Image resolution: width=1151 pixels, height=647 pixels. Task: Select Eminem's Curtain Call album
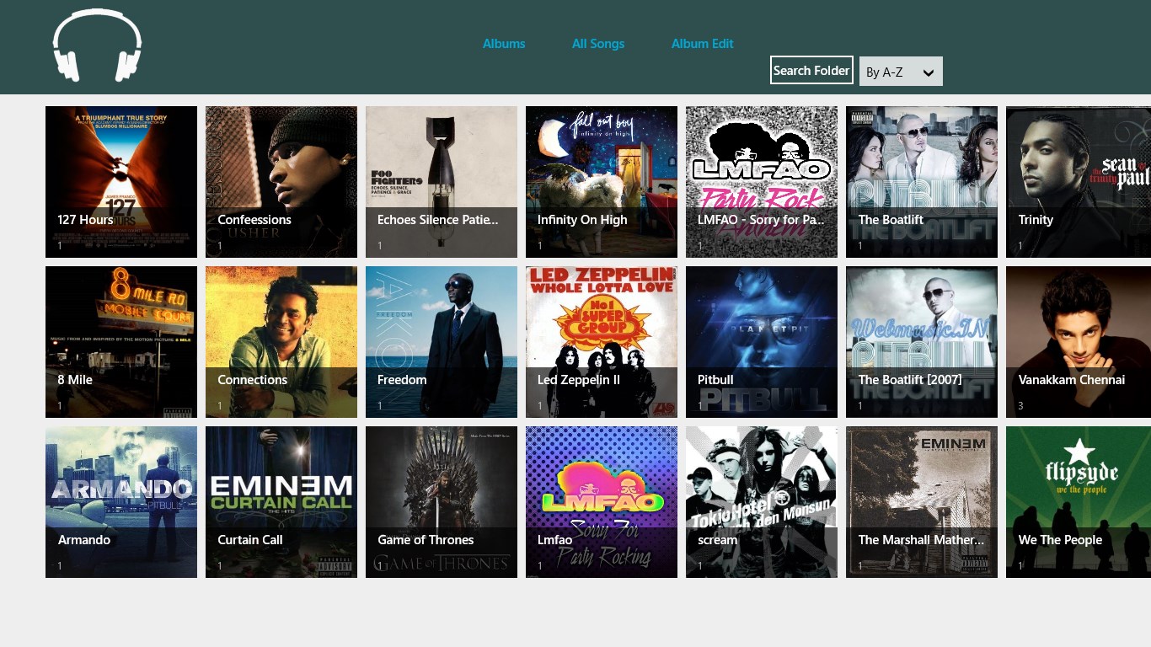pyautogui.click(x=281, y=502)
